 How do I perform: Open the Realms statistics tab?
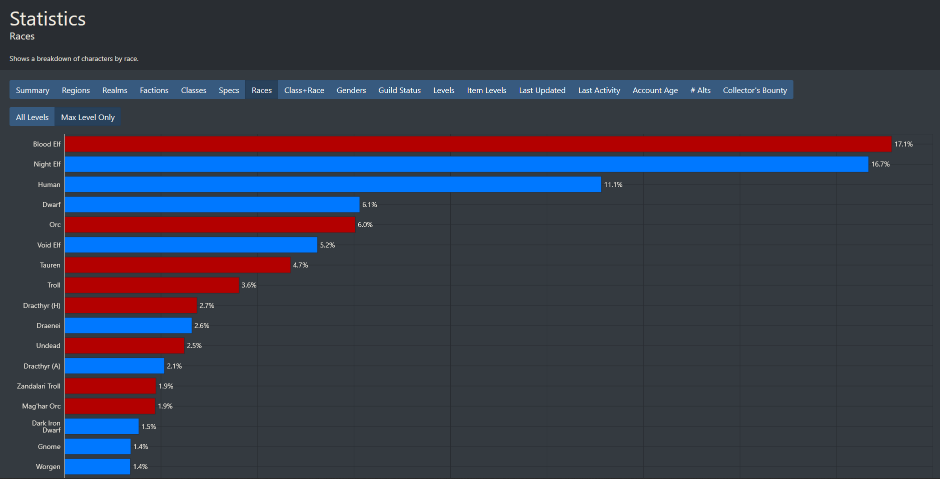(x=115, y=90)
